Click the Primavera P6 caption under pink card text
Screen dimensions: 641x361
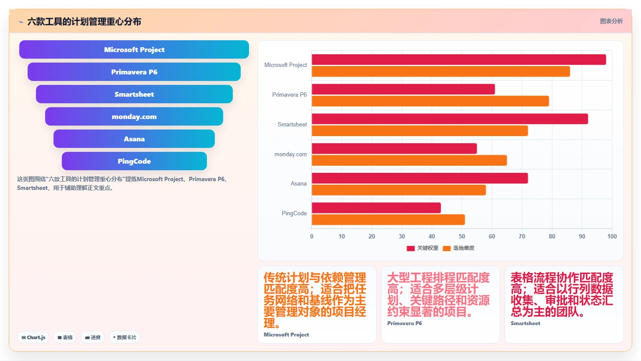click(x=405, y=323)
